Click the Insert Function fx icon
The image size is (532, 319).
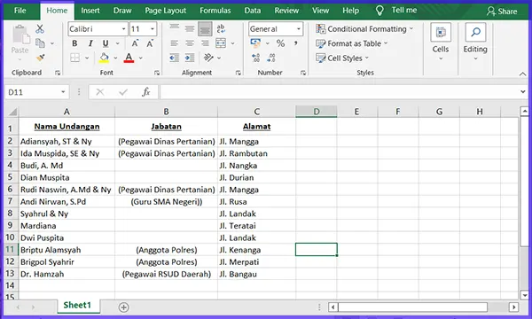coord(146,92)
